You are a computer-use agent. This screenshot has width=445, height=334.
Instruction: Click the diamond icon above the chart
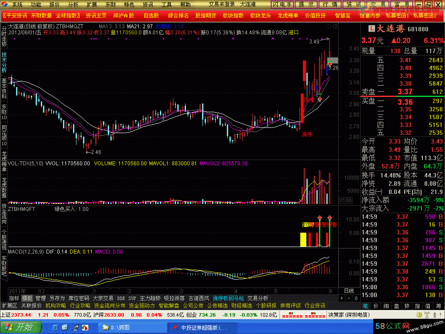[329, 27]
